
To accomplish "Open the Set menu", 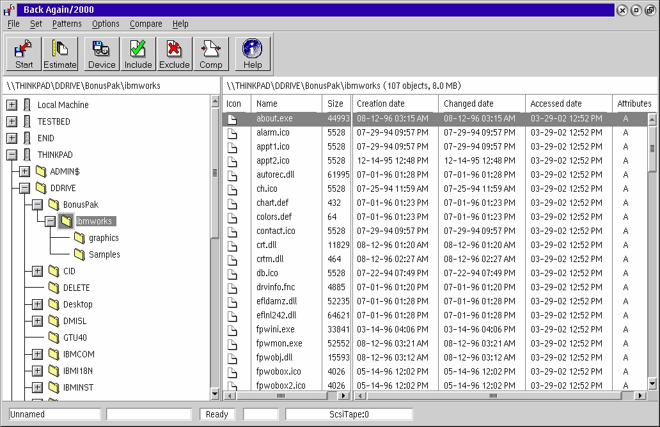I will (36, 24).
